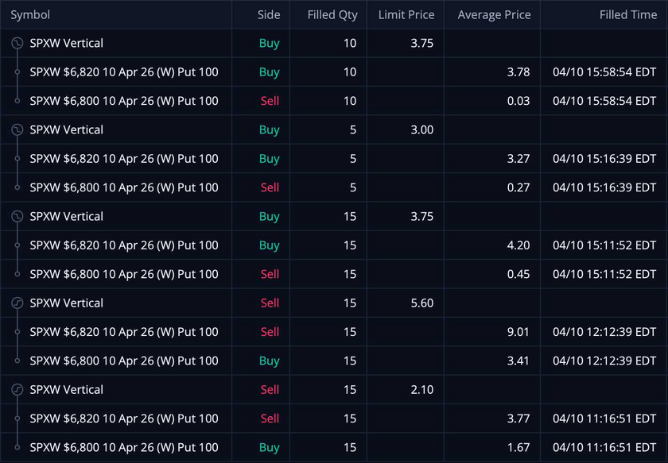Click the 5.60 limit price cell
Viewport: 668px width, 463px height.
(x=421, y=303)
